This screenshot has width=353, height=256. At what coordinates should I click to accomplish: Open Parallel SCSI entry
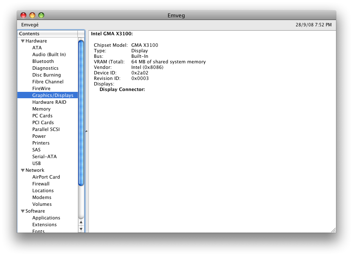pos(46,129)
